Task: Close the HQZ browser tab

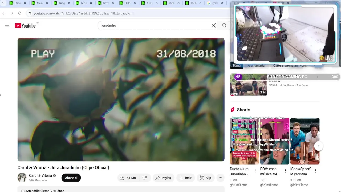Action: click(x=135, y=3)
